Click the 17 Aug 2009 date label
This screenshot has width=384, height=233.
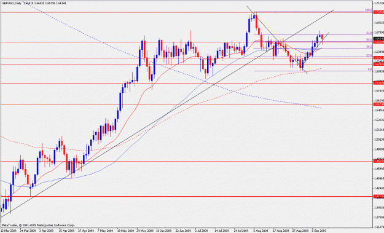(x=281, y=231)
